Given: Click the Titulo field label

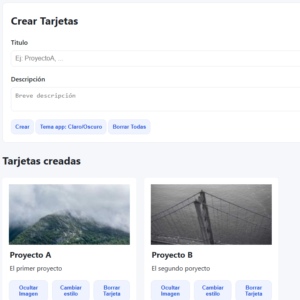Looking at the screenshot, I should coord(19,43).
